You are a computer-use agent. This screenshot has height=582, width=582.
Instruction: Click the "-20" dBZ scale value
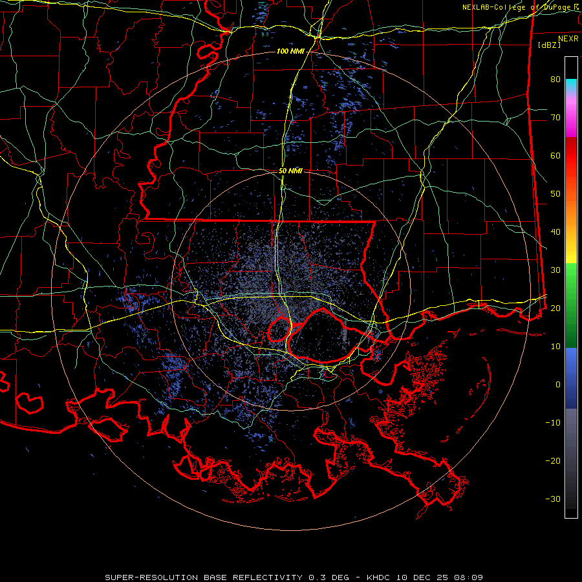(x=553, y=460)
